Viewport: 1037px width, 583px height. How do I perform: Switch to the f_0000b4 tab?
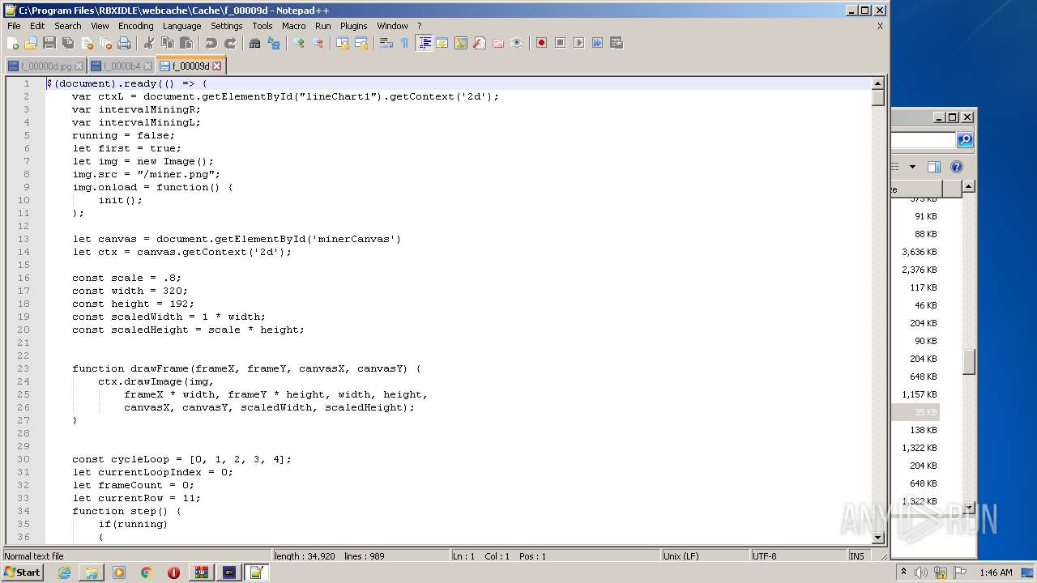[x=122, y=66]
